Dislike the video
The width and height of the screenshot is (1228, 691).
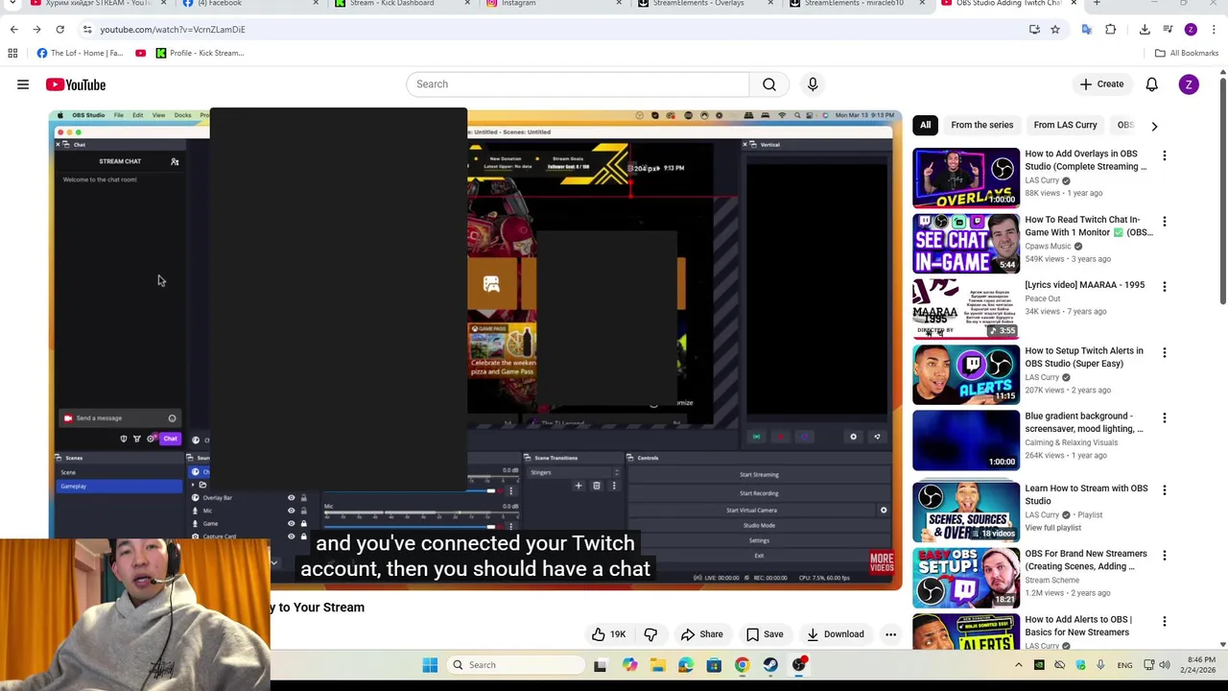[x=650, y=634]
